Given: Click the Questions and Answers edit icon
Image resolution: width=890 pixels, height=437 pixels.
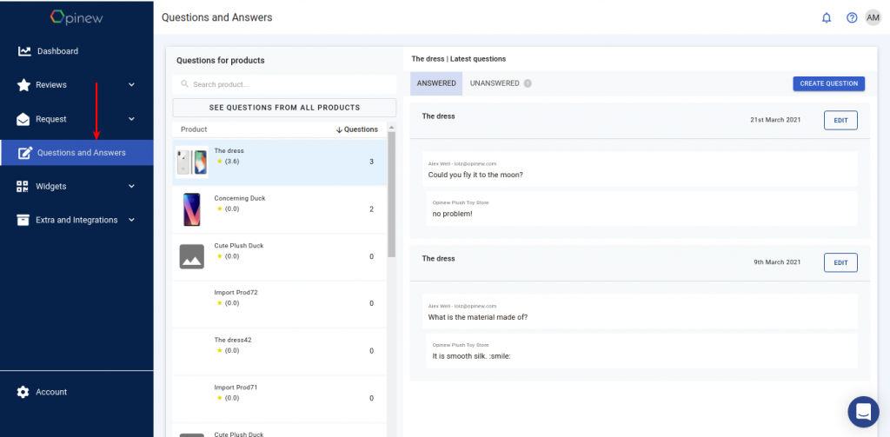Looking at the screenshot, I should pyautogui.click(x=25, y=153).
